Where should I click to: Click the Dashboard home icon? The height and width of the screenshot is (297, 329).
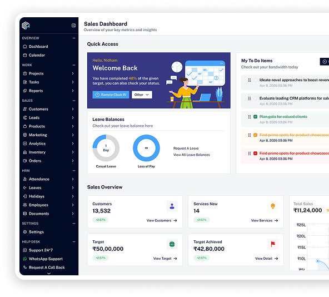(x=25, y=46)
